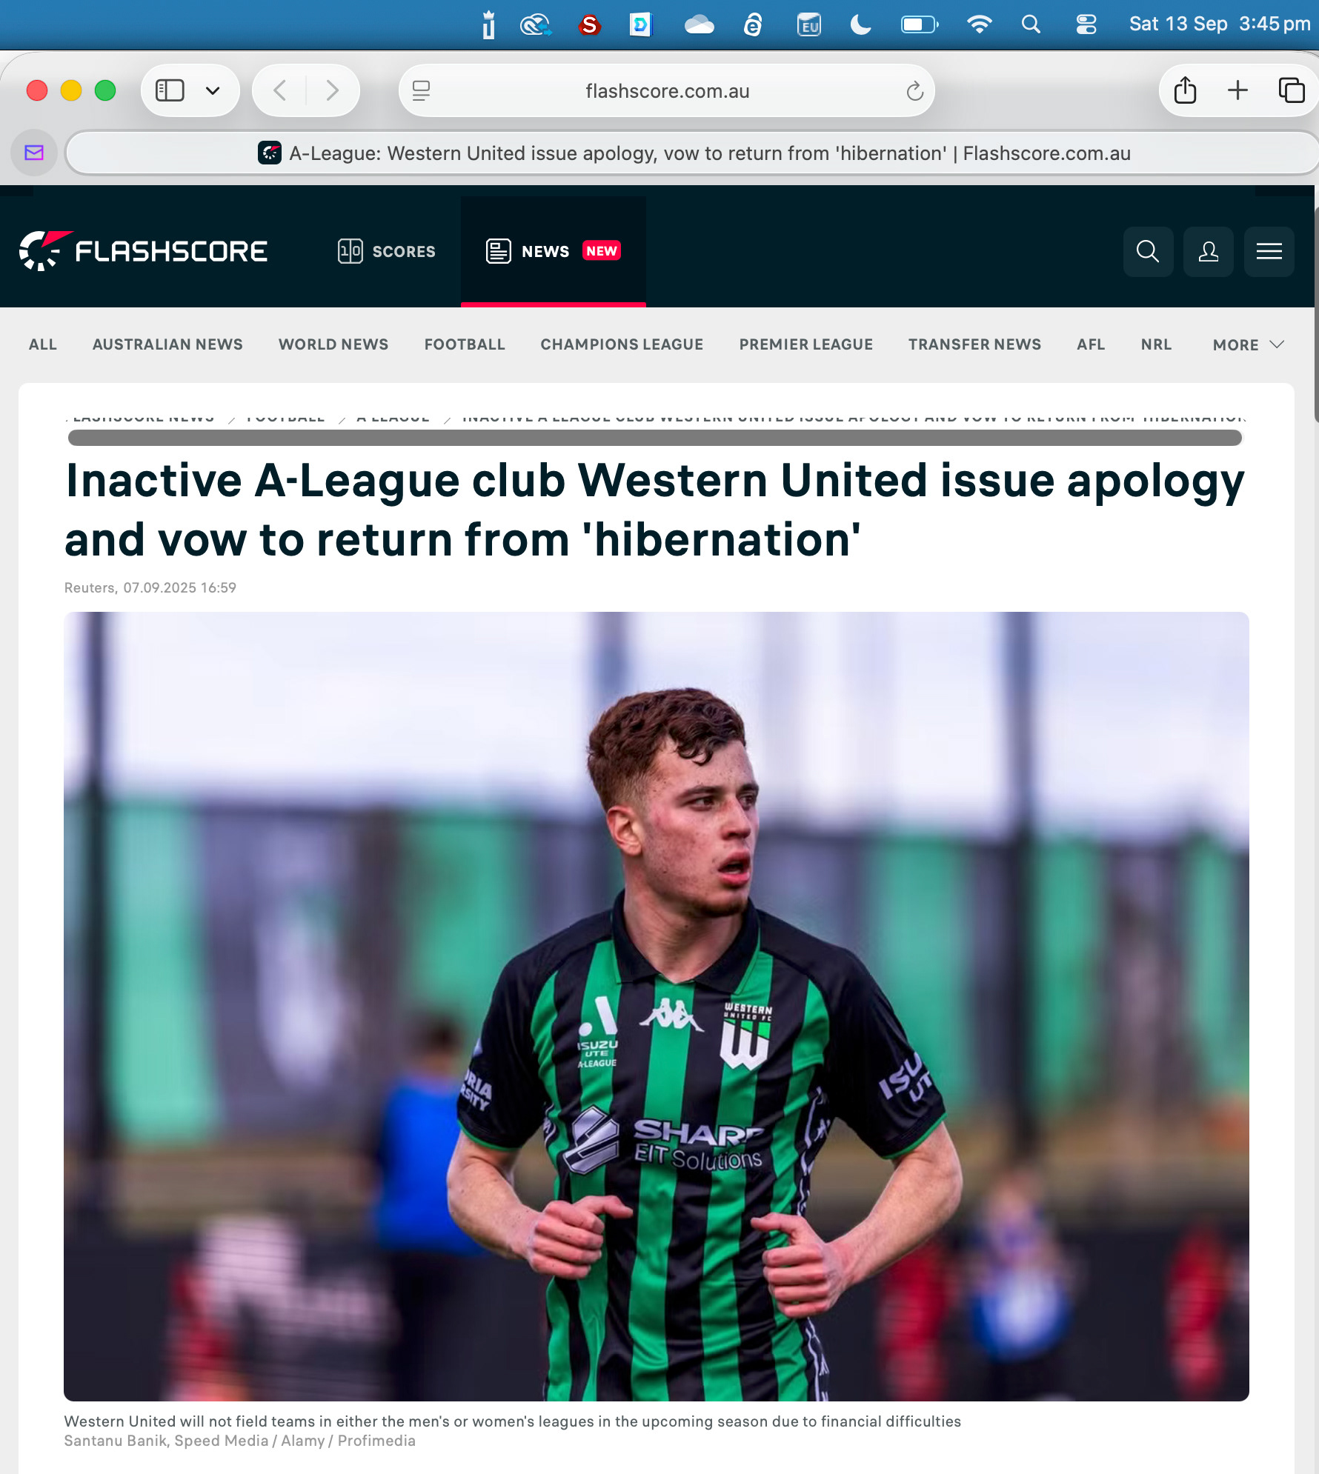Open the page settings menu in address bar

tap(421, 91)
